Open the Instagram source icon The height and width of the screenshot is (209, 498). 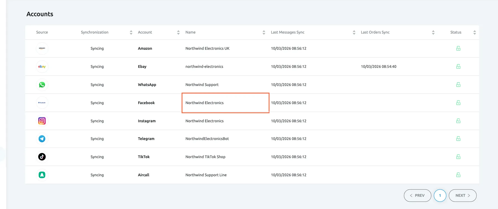click(42, 121)
